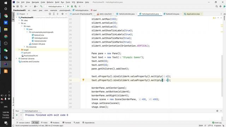The height and width of the screenshot is (127, 226).
Task: Build project with hammer icon
Action: click(41, 6)
